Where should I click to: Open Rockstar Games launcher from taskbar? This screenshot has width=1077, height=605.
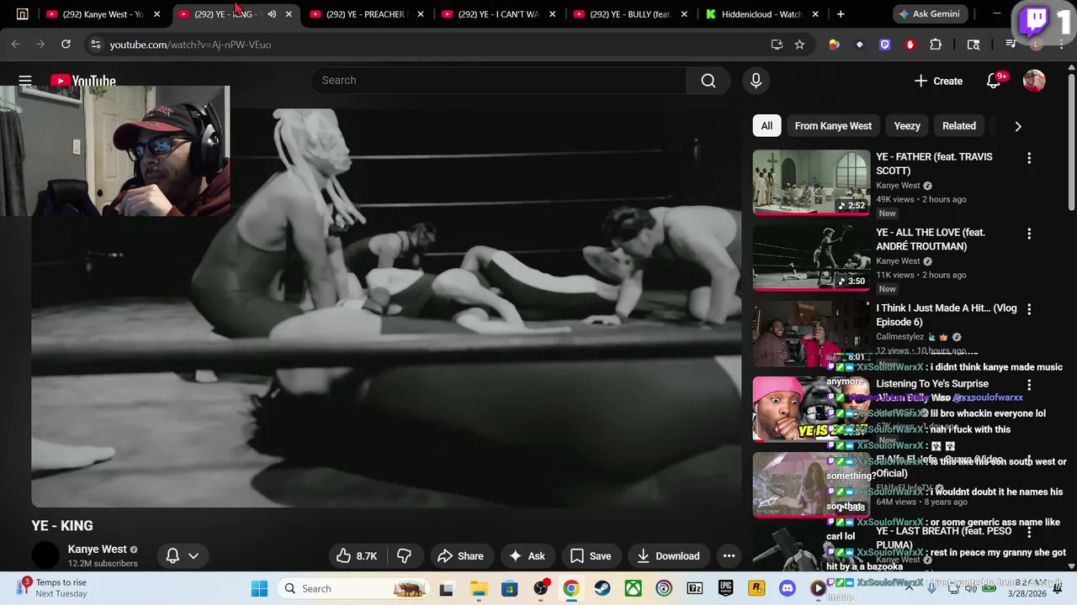tap(756, 588)
